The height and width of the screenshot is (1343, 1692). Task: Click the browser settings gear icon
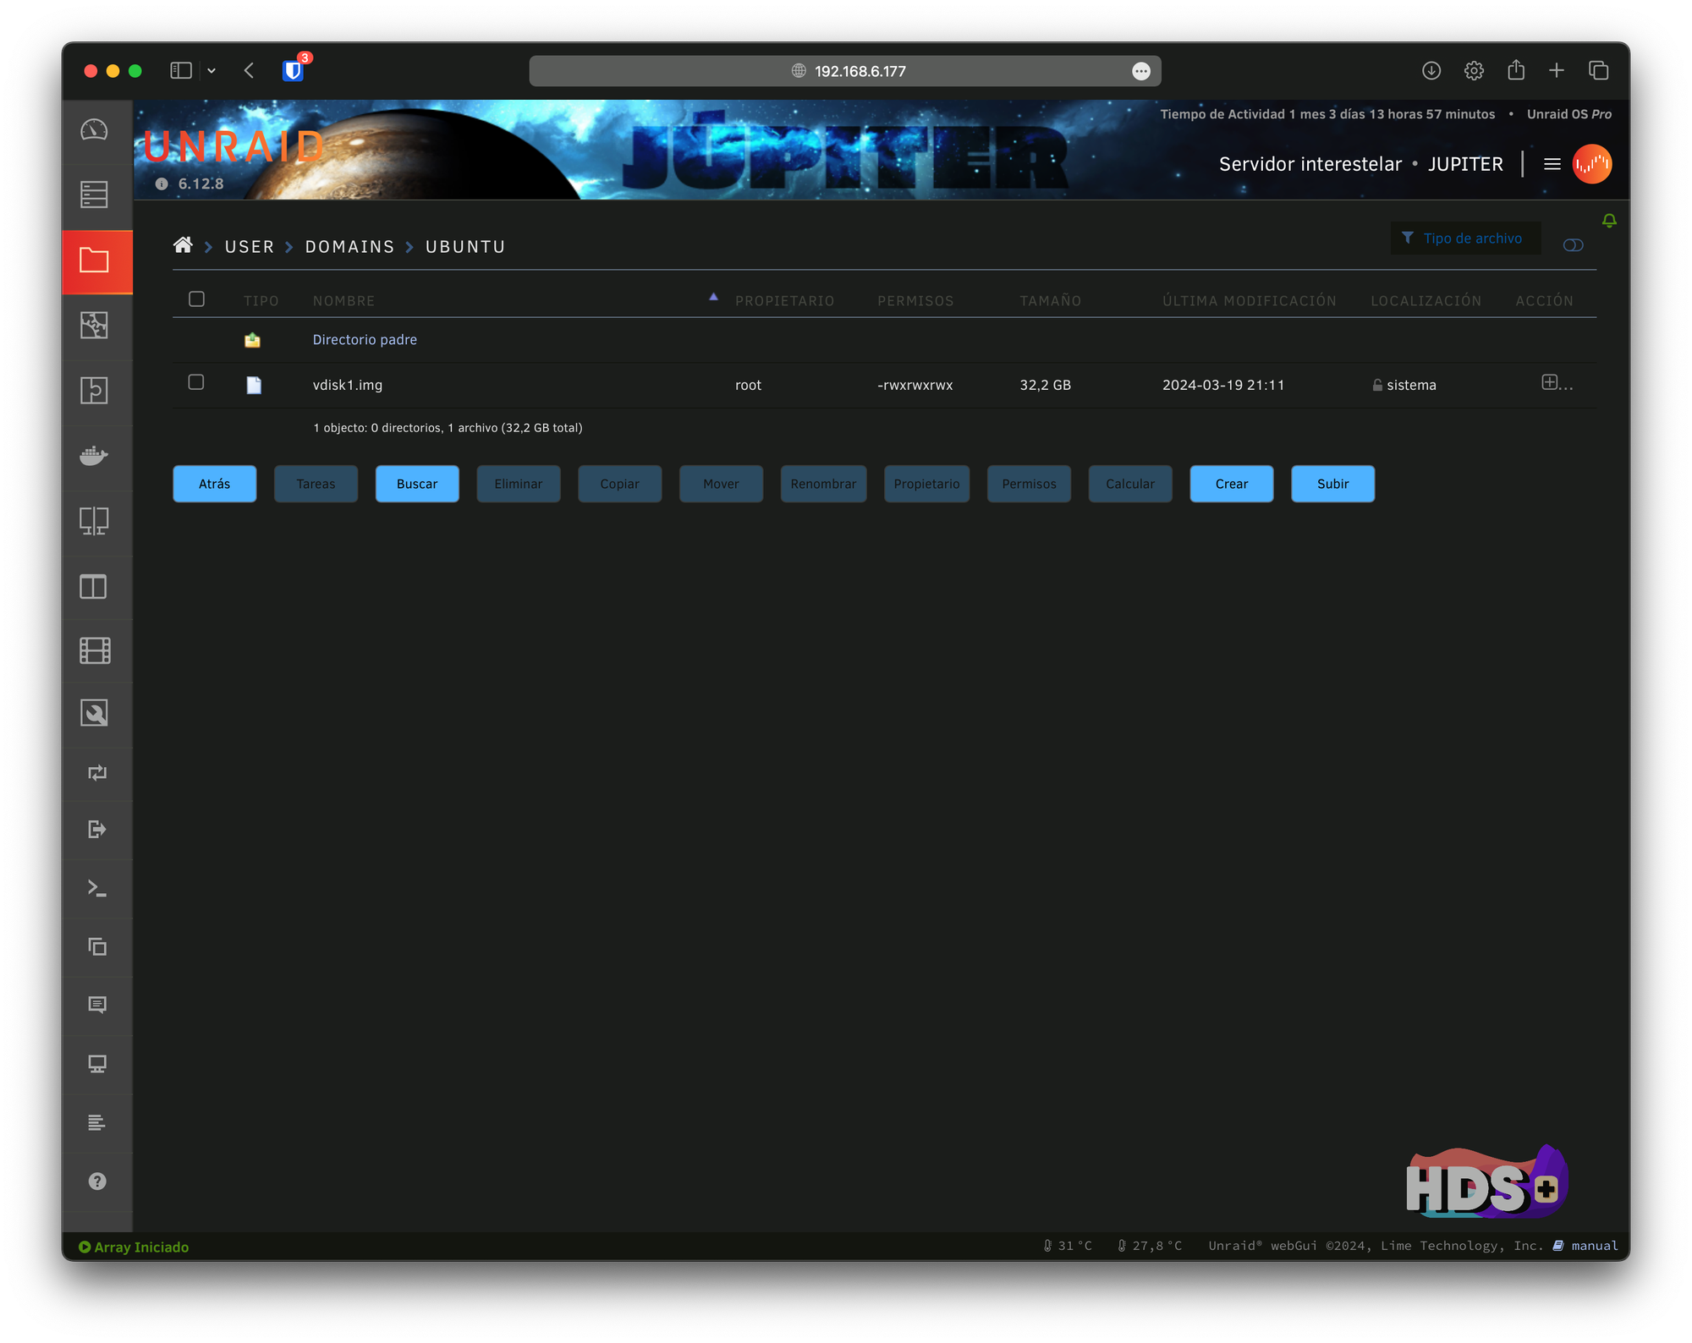tap(1474, 71)
